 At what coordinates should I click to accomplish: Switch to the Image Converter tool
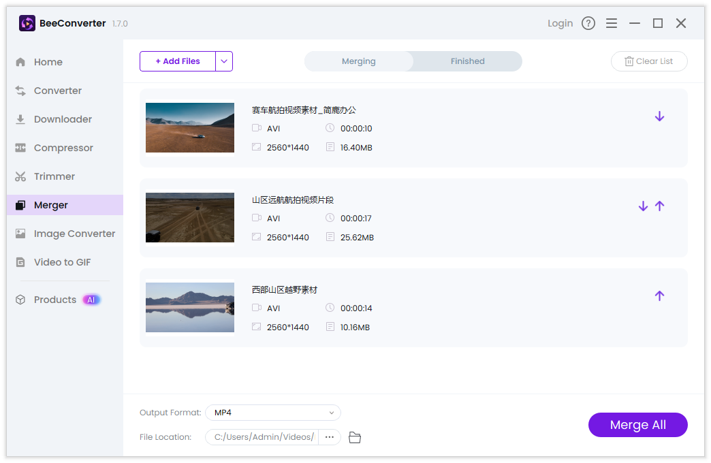coord(74,234)
